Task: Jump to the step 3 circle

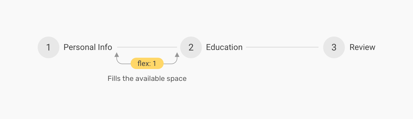Action: coord(334,47)
